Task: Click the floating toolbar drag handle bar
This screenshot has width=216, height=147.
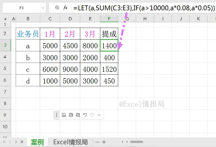Action: (x=57, y=115)
